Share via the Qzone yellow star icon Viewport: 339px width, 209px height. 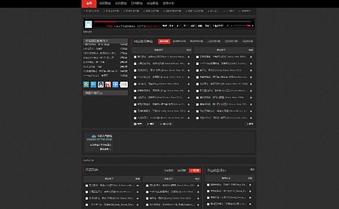coord(86,84)
